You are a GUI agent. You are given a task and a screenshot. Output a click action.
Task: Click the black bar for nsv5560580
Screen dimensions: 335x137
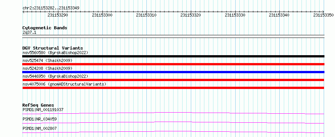click(173, 56)
